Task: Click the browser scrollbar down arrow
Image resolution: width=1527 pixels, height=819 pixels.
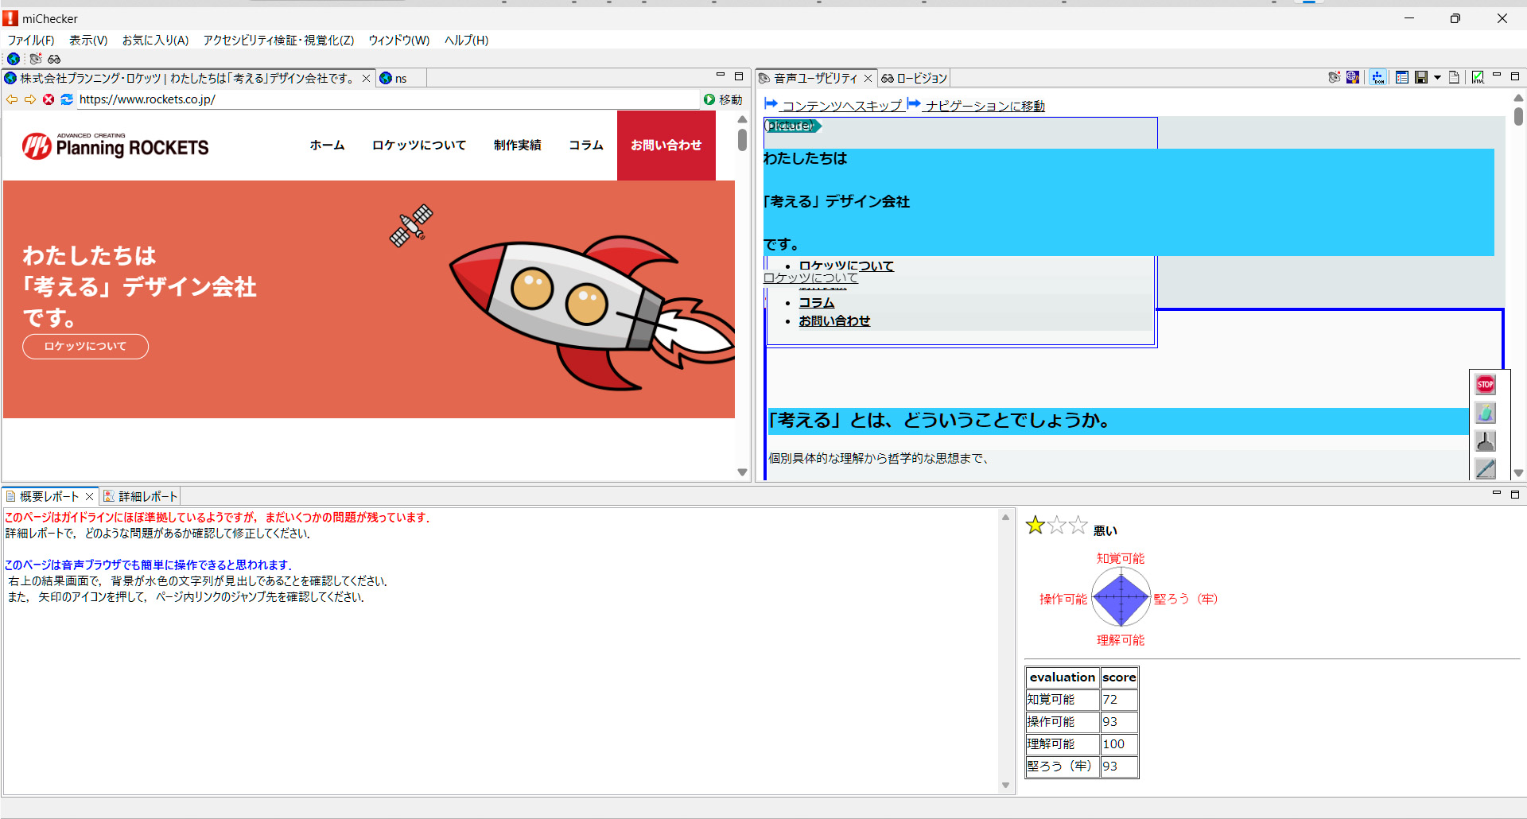Action: (x=741, y=472)
